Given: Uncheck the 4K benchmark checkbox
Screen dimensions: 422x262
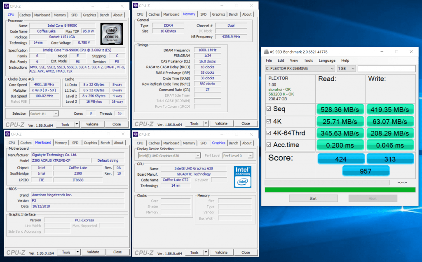Looking at the screenshot, I should [x=269, y=121].
